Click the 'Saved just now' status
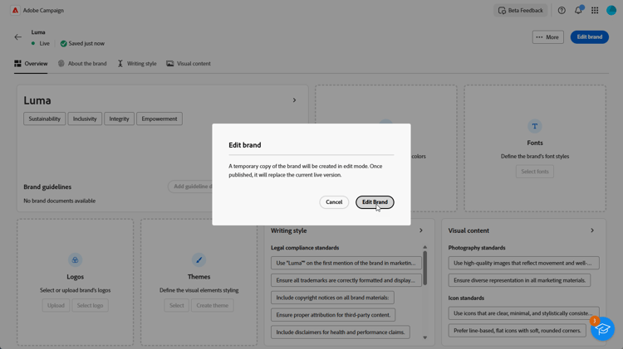Viewport: 623px width, 349px height. (x=82, y=44)
